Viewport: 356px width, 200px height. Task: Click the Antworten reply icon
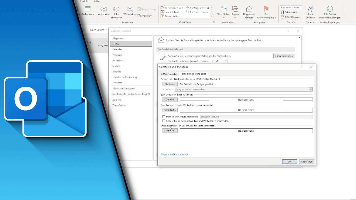pos(104,9)
